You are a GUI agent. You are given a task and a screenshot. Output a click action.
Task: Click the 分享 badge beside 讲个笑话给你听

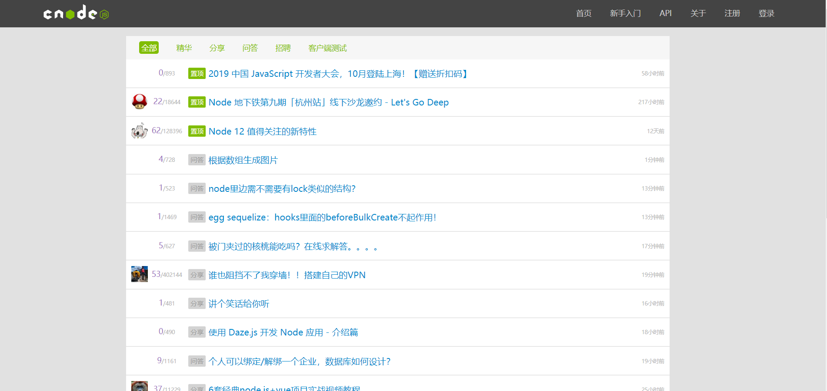pyautogui.click(x=197, y=303)
